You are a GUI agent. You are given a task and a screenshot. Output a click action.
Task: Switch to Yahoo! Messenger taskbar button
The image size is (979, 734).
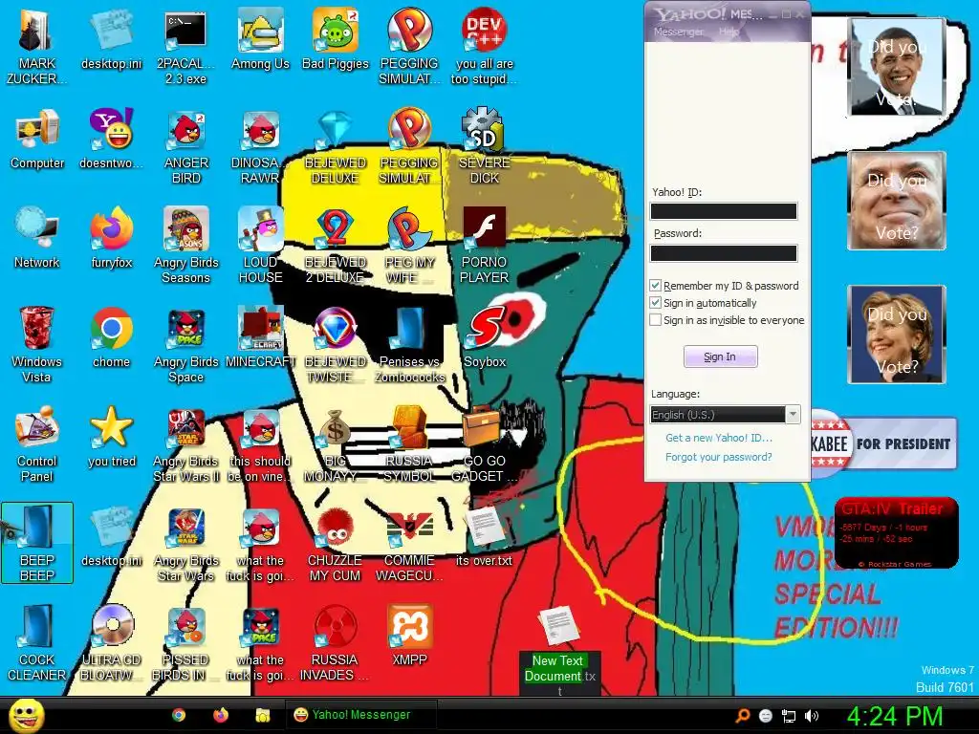[360, 715]
